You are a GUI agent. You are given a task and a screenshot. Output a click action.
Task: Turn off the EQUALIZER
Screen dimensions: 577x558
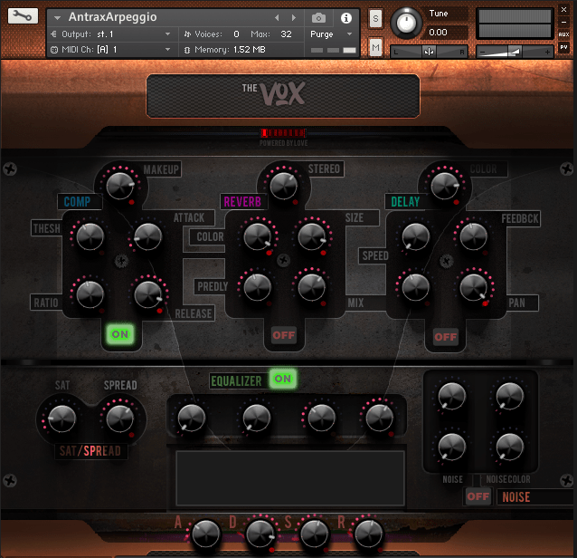click(x=282, y=379)
